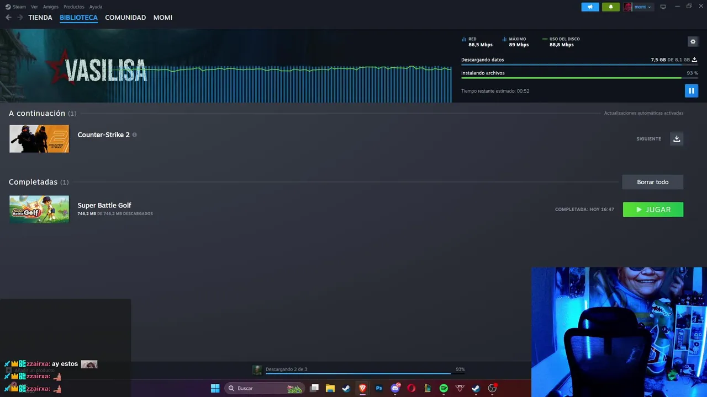Viewport: 707px width, 397px height.
Task: Click the Instalando archivos progress bar
Action: 579,78
